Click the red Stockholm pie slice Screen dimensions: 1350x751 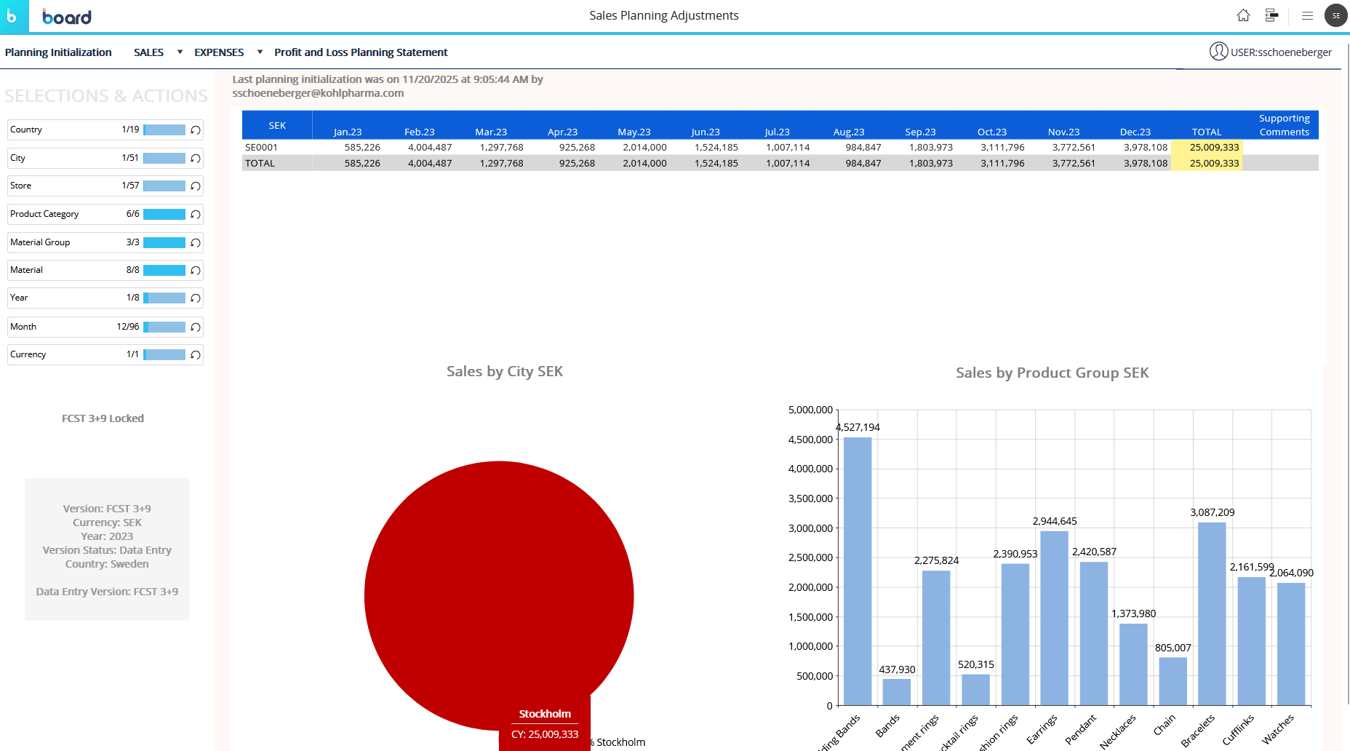(498, 582)
